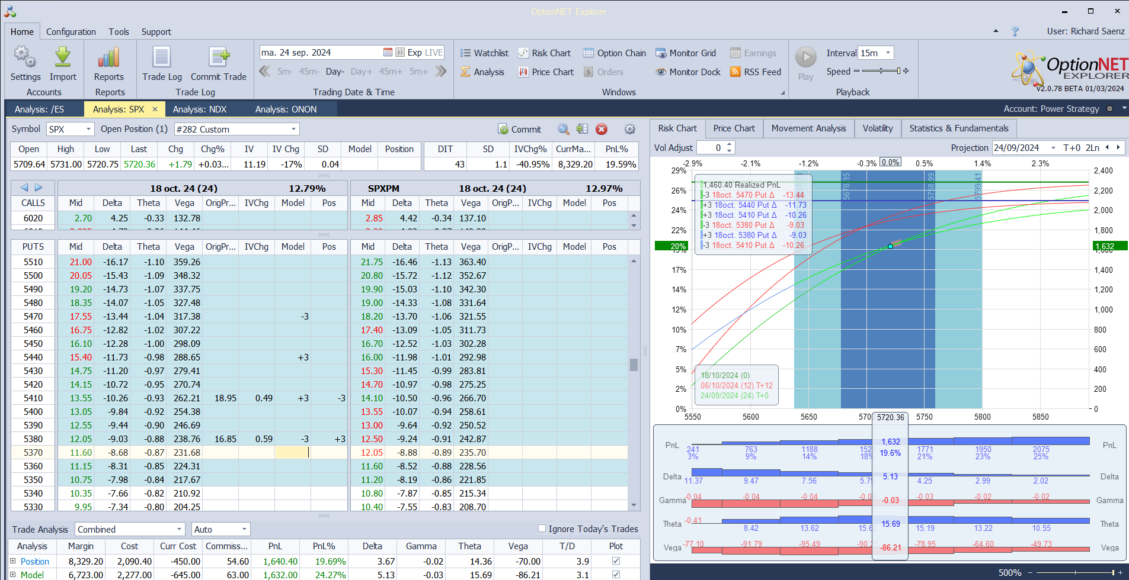The image size is (1129, 580).
Task: Open the Symbol SPX dropdown
Action: [88, 129]
